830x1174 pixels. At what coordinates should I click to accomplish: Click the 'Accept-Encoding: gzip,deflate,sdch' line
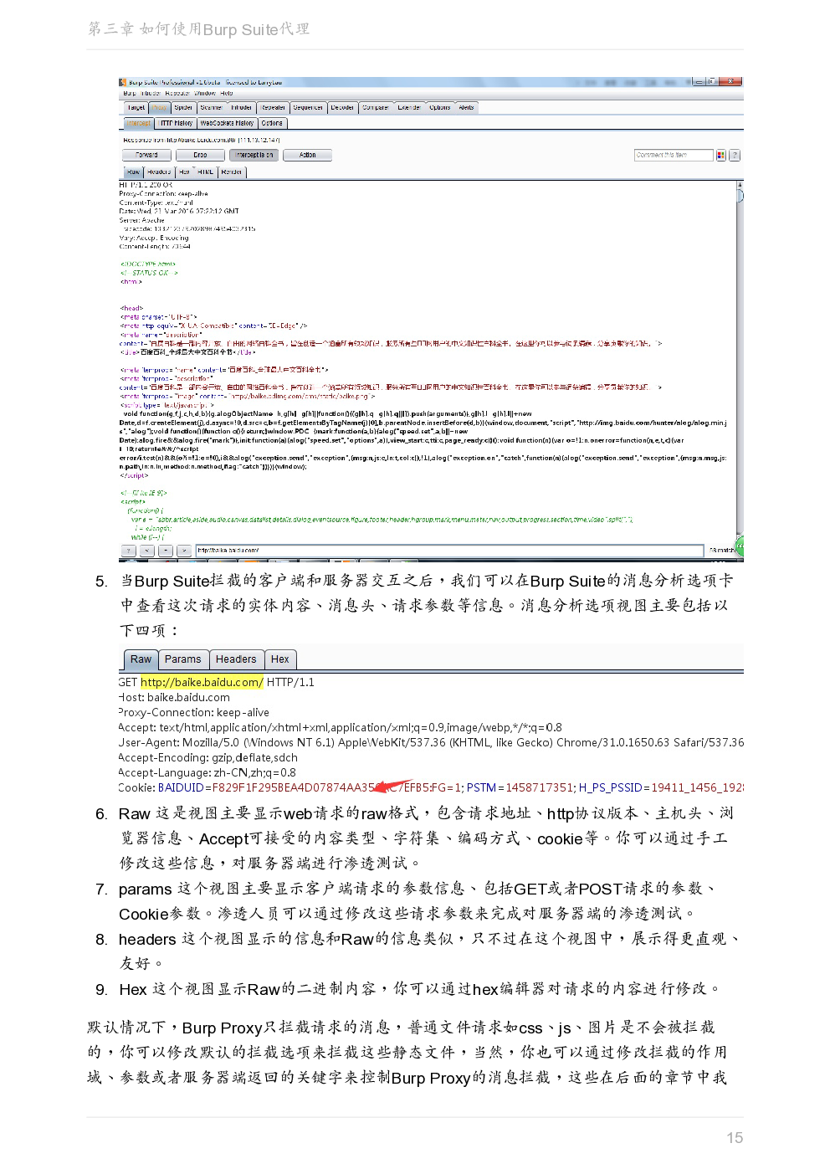pyautogui.click(x=207, y=758)
